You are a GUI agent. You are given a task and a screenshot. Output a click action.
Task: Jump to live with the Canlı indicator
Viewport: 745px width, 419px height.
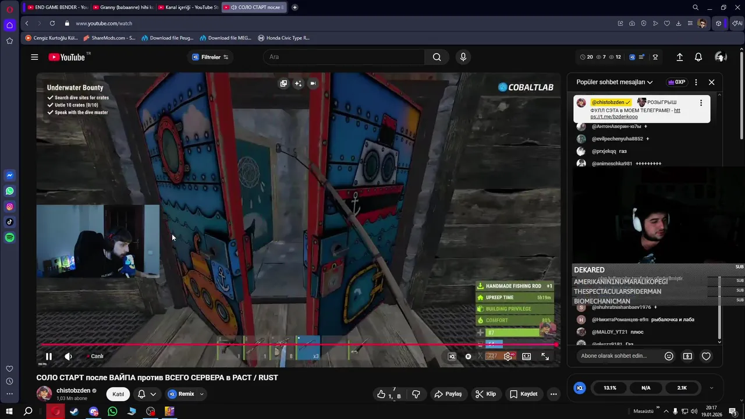point(95,357)
